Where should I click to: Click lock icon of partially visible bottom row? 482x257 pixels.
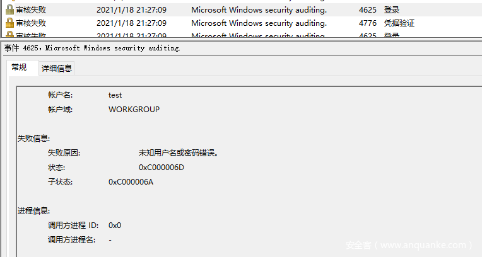tap(9, 34)
